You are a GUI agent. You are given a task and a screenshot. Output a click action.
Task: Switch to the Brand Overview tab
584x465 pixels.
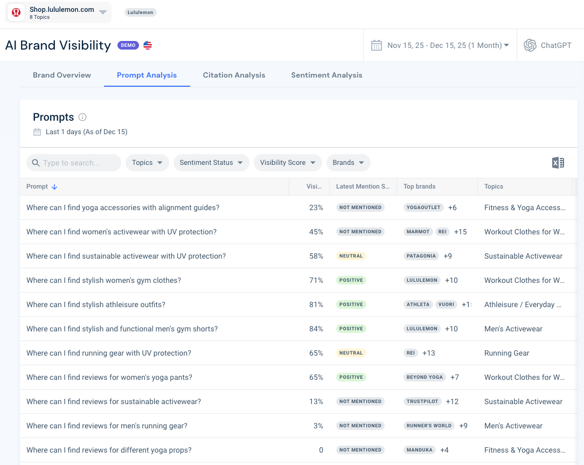click(62, 75)
